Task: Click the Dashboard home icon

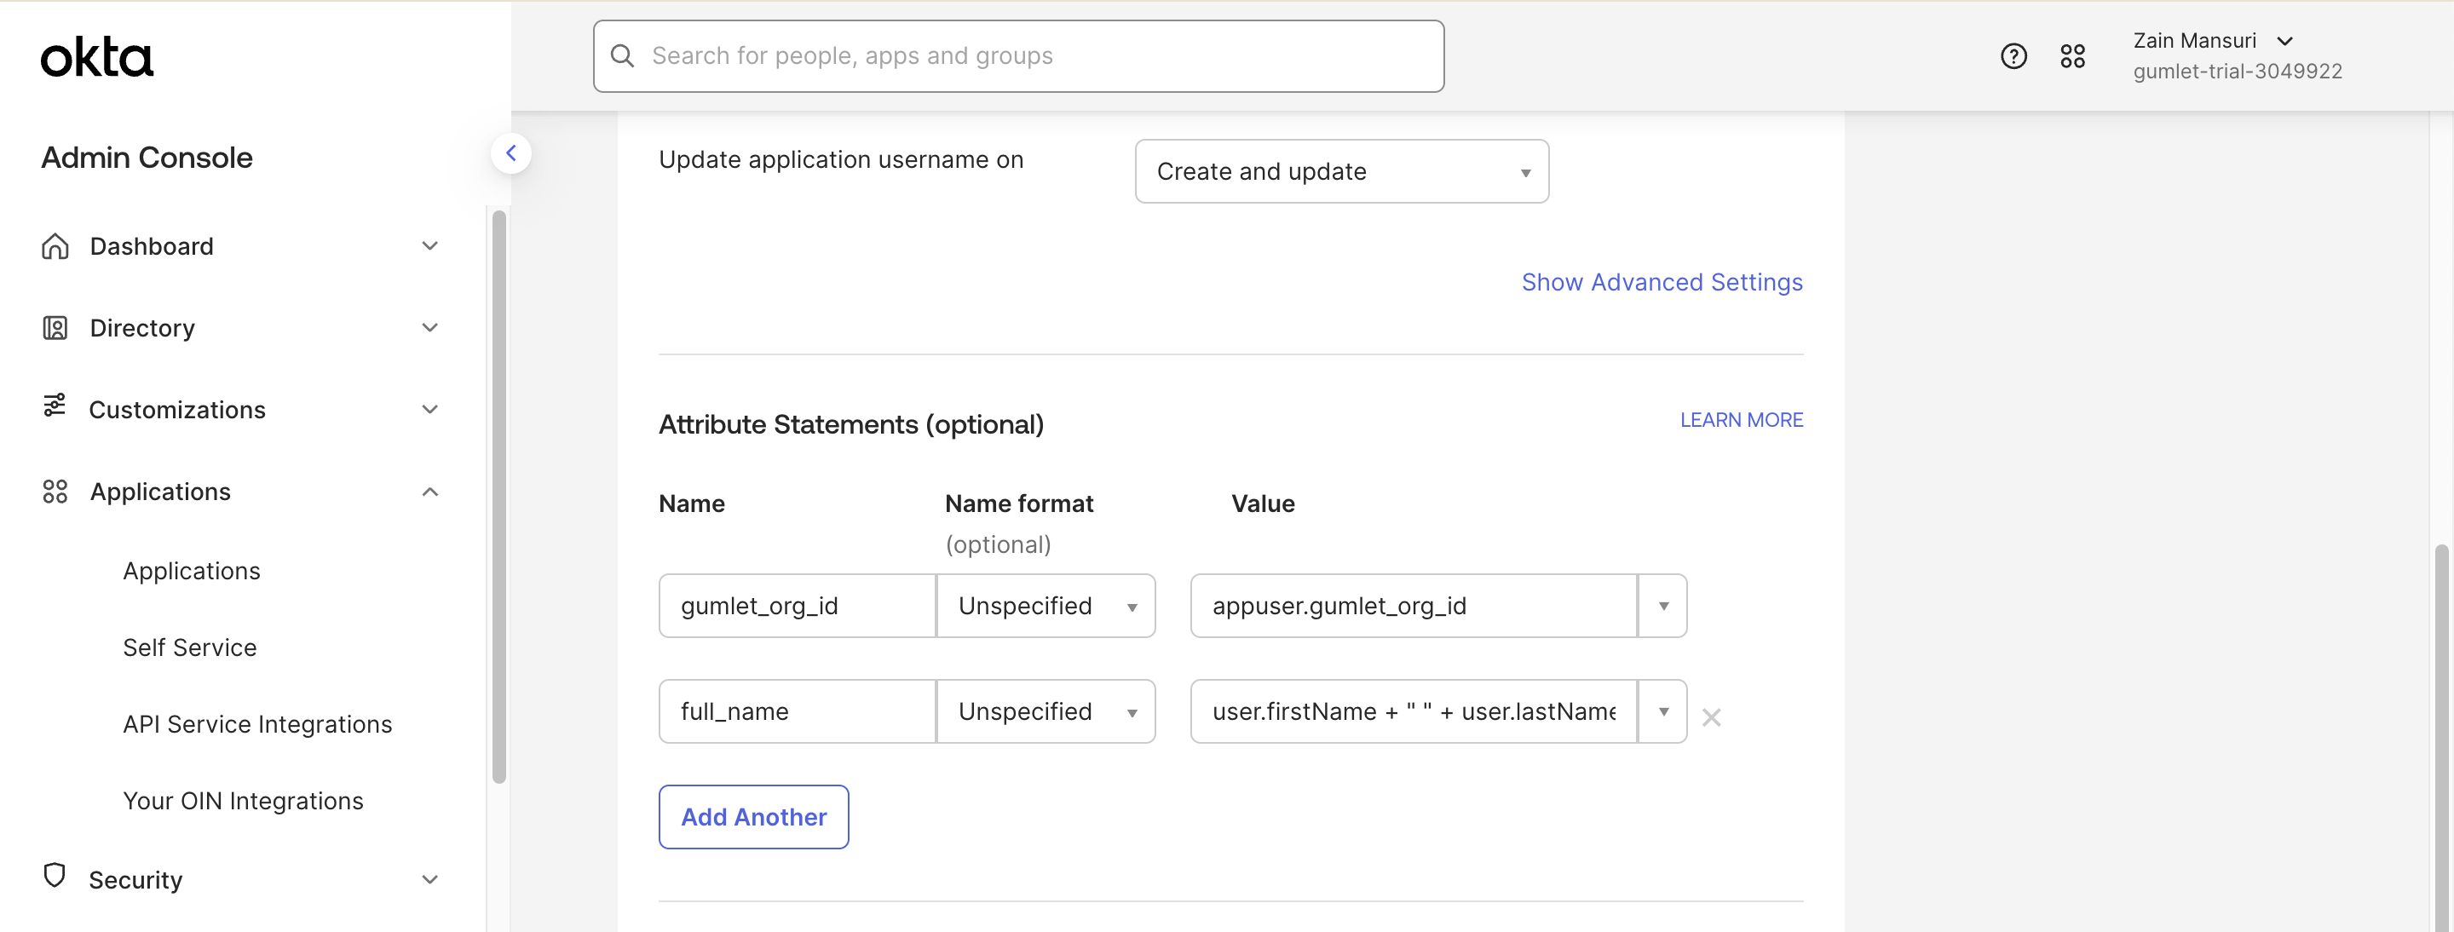Action: point(55,245)
